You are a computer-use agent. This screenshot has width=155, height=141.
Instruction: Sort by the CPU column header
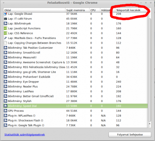(x=95, y=10)
